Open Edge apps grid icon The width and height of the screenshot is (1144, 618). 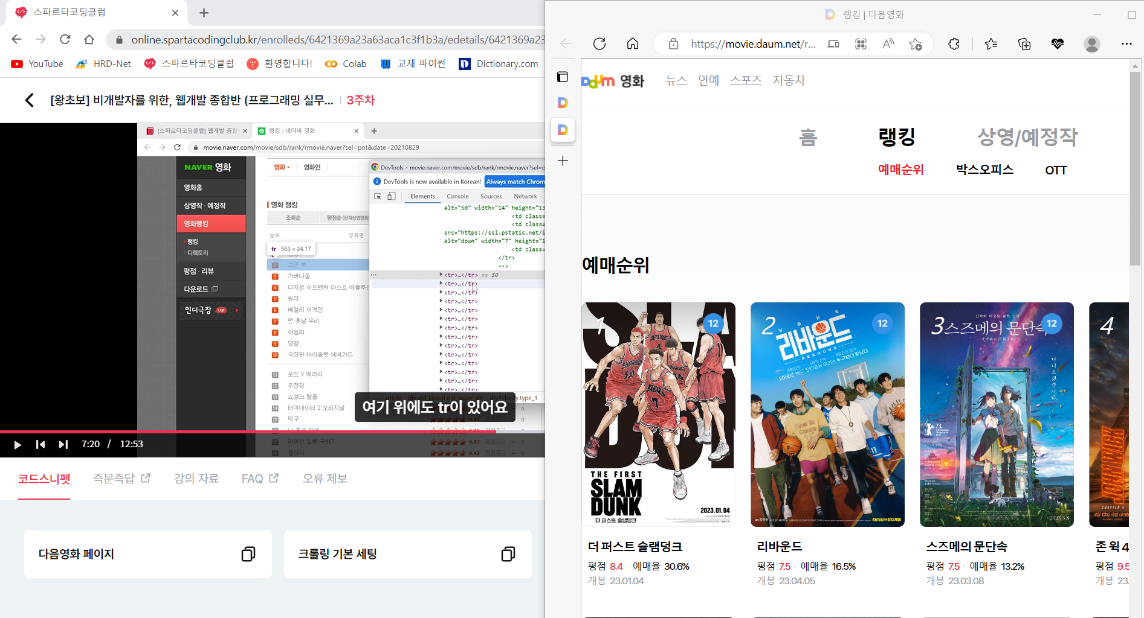tap(861, 44)
